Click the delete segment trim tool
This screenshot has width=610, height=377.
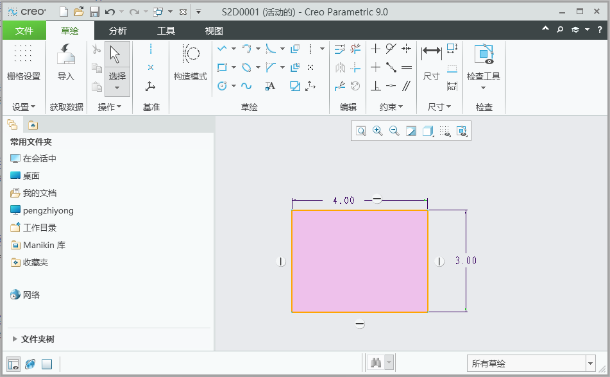355,49
